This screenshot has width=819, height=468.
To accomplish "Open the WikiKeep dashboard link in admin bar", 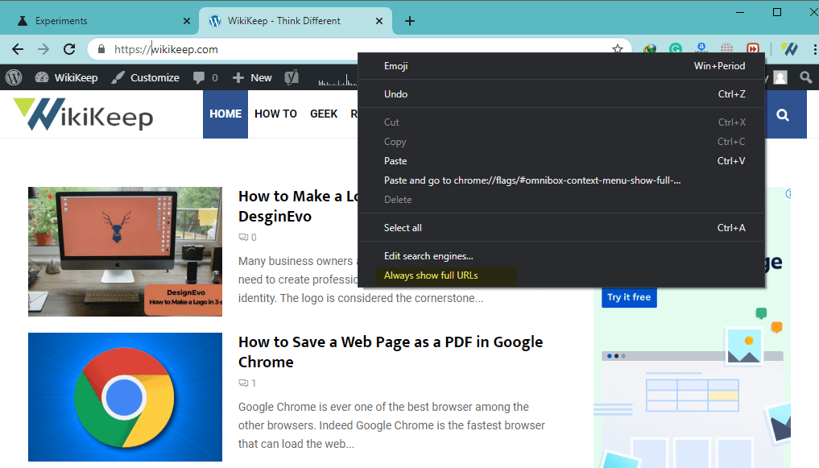I will pos(66,78).
